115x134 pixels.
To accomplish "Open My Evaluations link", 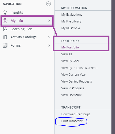I will coord(72,15).
